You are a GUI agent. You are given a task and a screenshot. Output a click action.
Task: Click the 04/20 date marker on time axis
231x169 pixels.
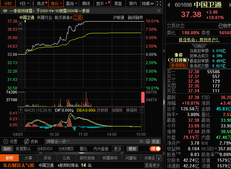click(18, 134)
